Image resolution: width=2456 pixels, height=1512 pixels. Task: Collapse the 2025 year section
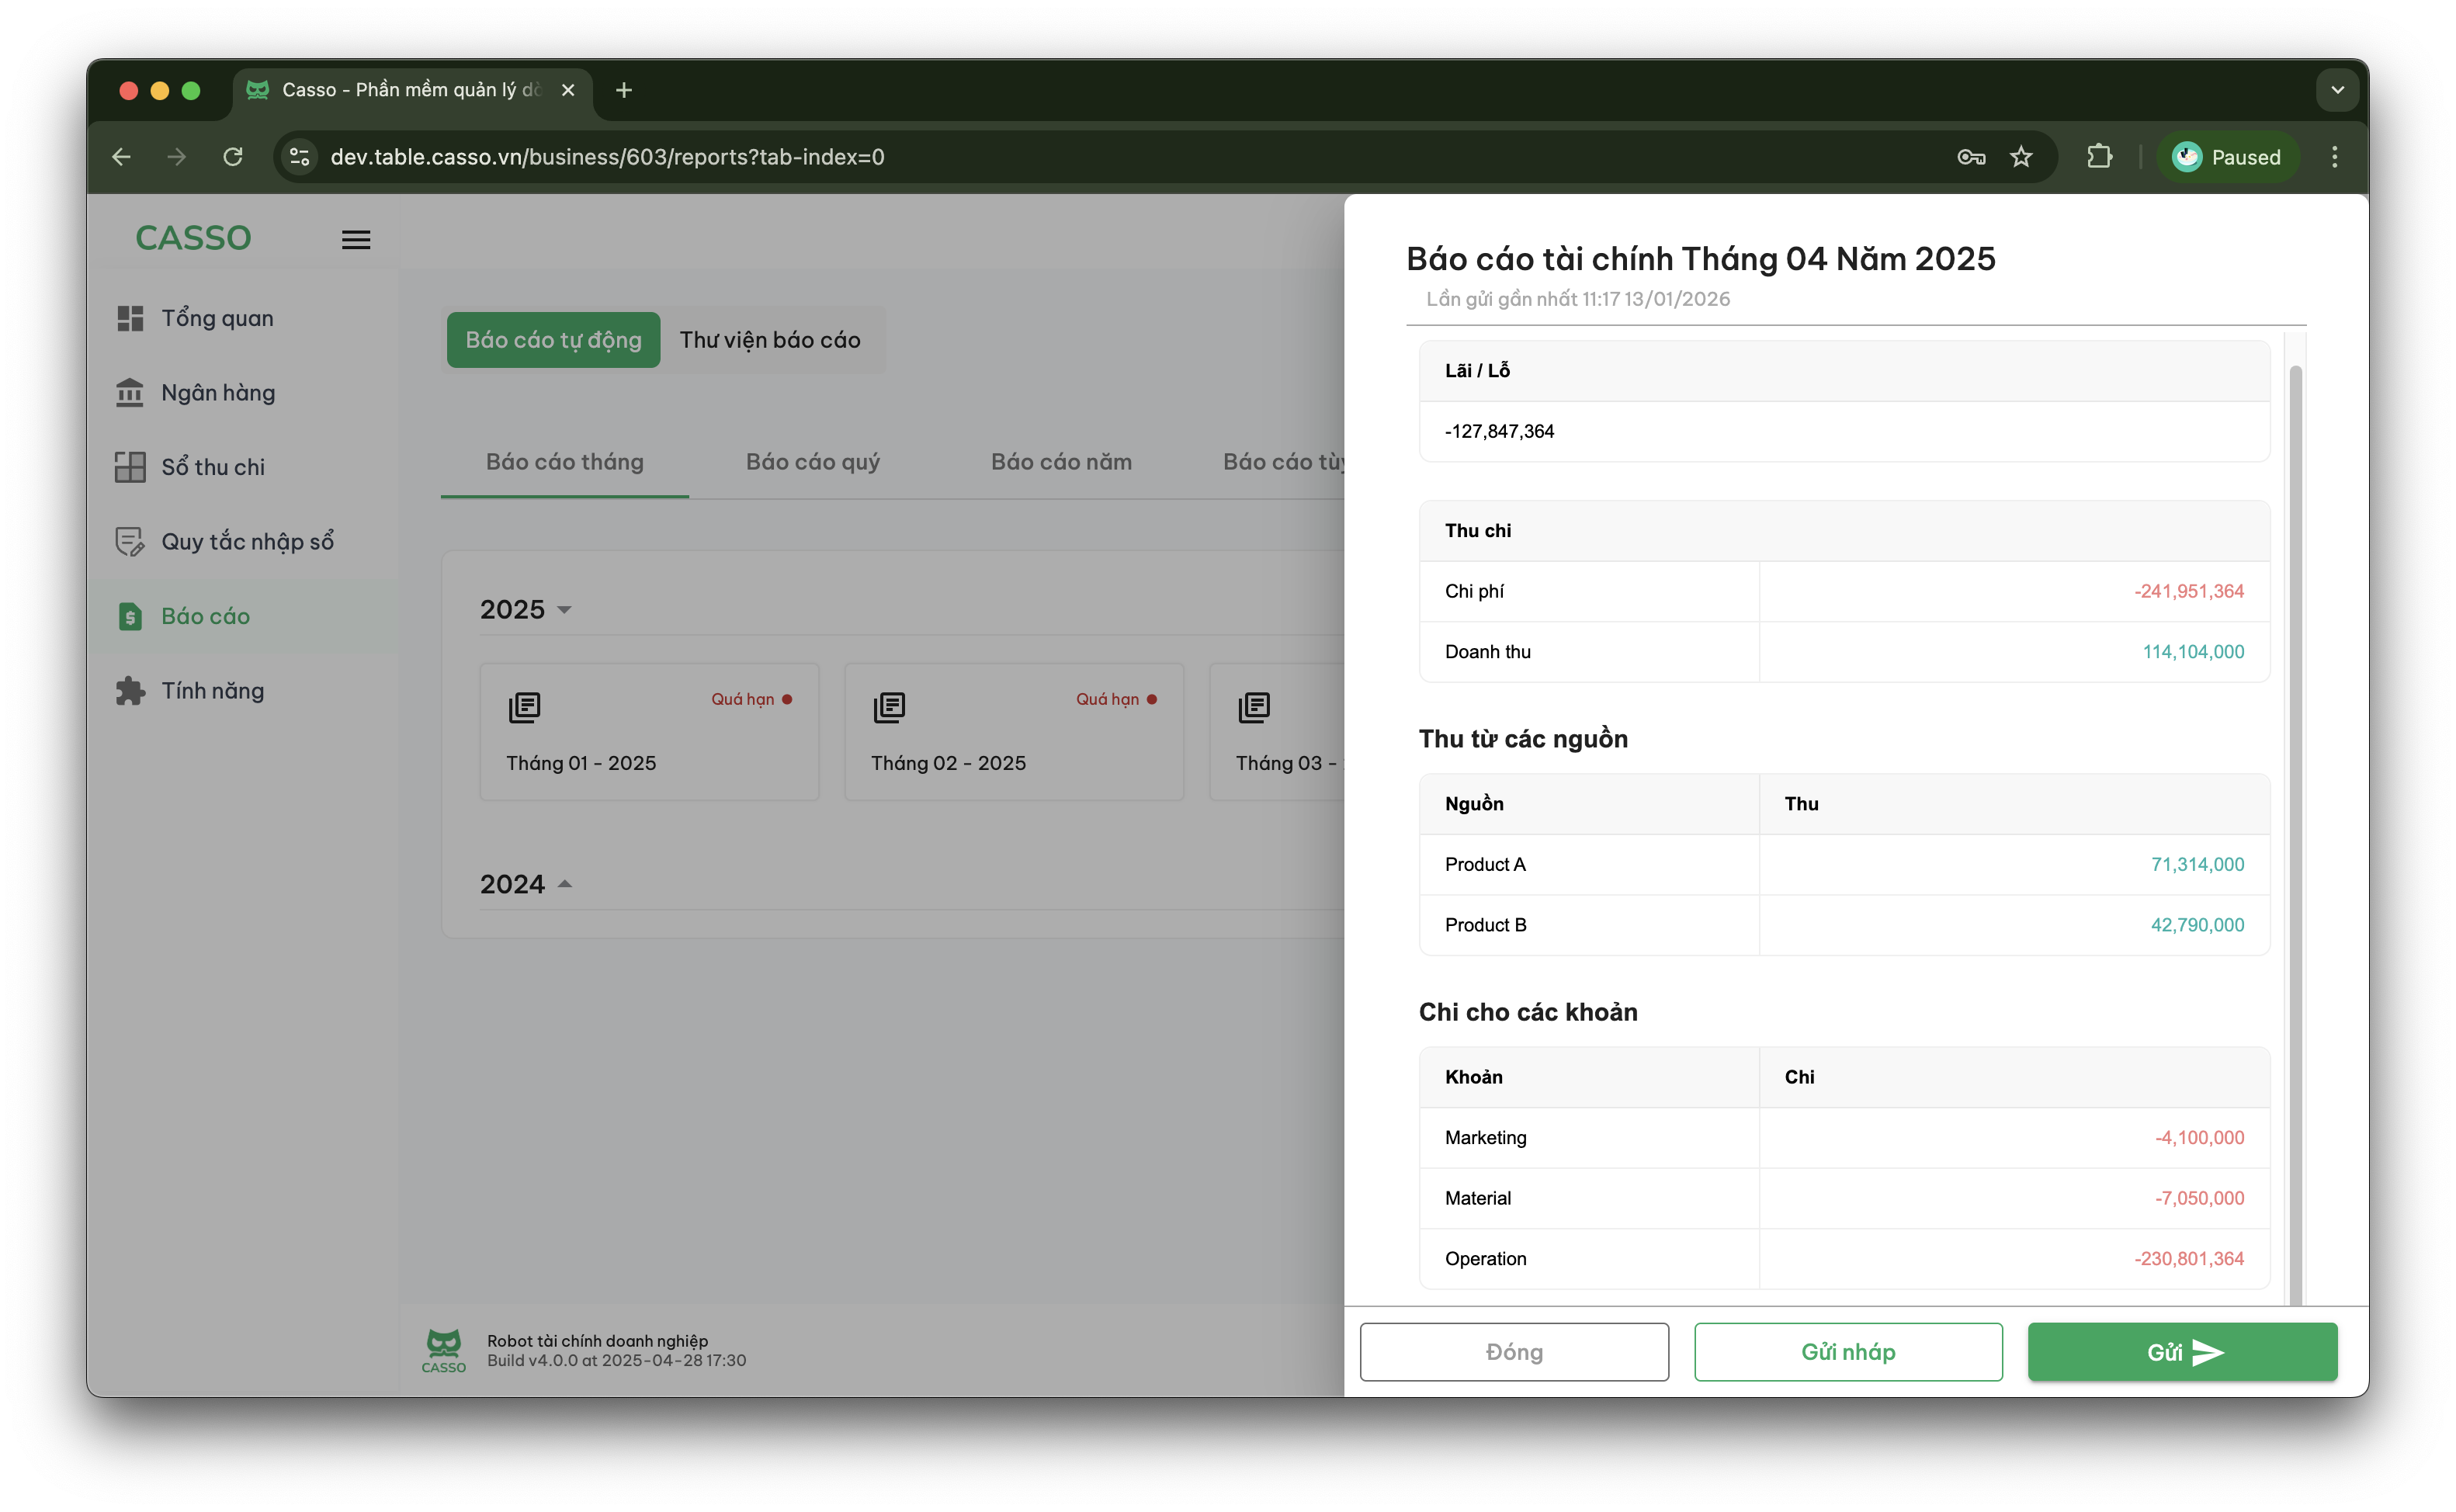click(564, 610)
